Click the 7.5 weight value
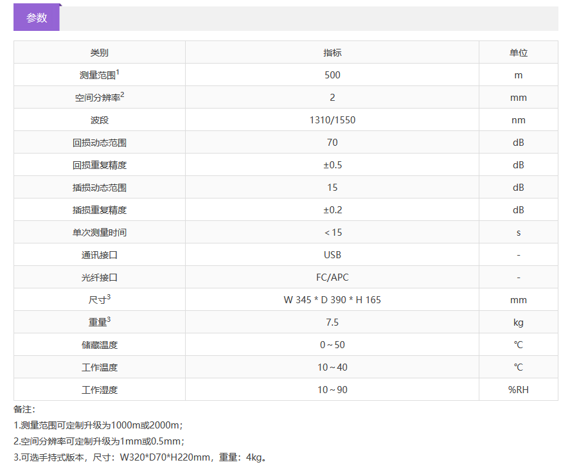Viewport: 570px width, 467px height. click(x=332, y=322)
